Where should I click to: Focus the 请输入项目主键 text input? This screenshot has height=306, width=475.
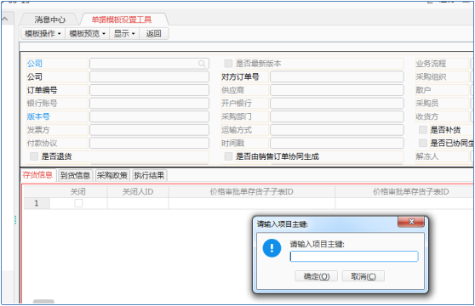354,257
